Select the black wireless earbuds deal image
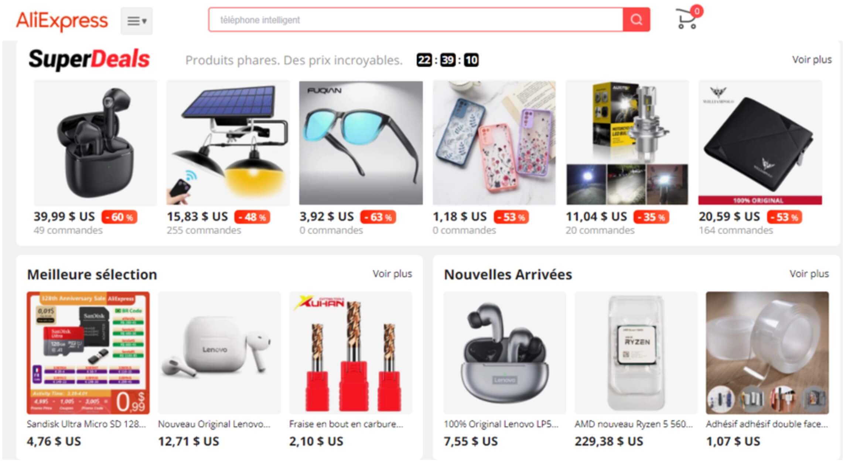Screen dimensions: 843x468 [x=95, y=143]
